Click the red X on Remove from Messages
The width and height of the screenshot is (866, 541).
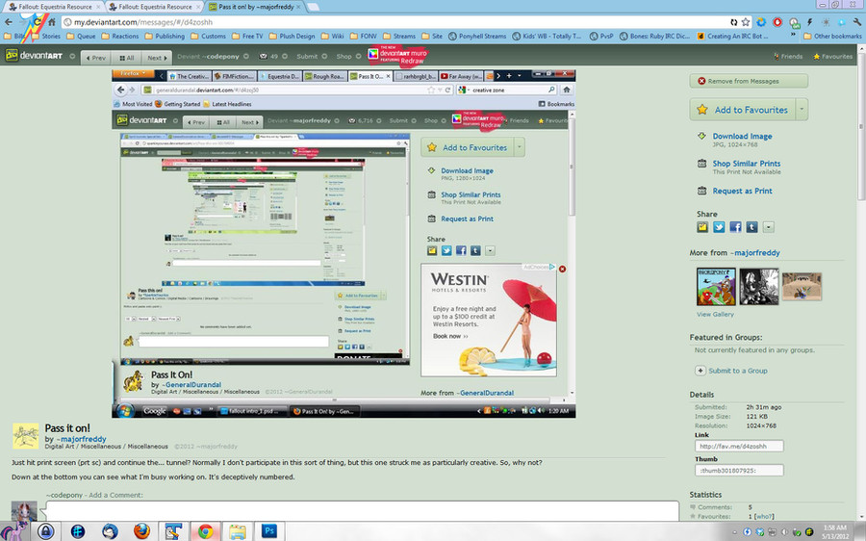pos(701,81)
